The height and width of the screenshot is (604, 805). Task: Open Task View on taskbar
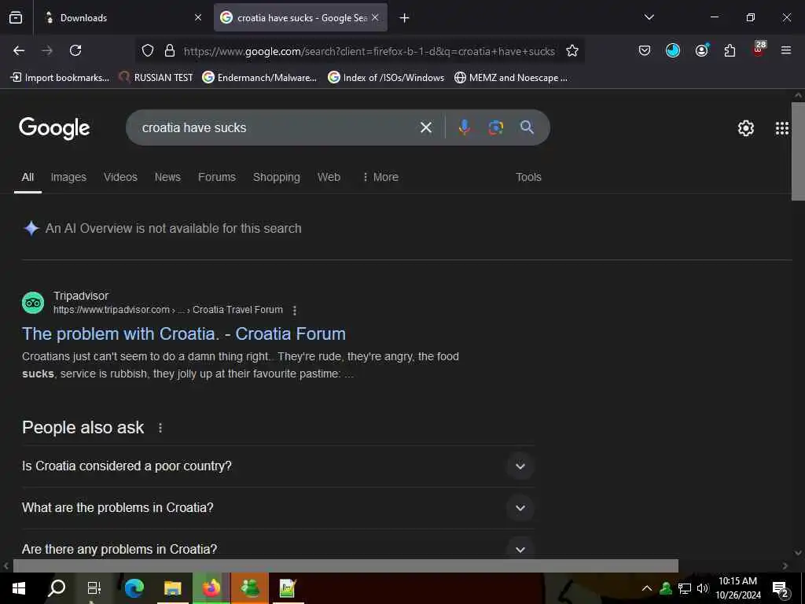pos(94,588)
